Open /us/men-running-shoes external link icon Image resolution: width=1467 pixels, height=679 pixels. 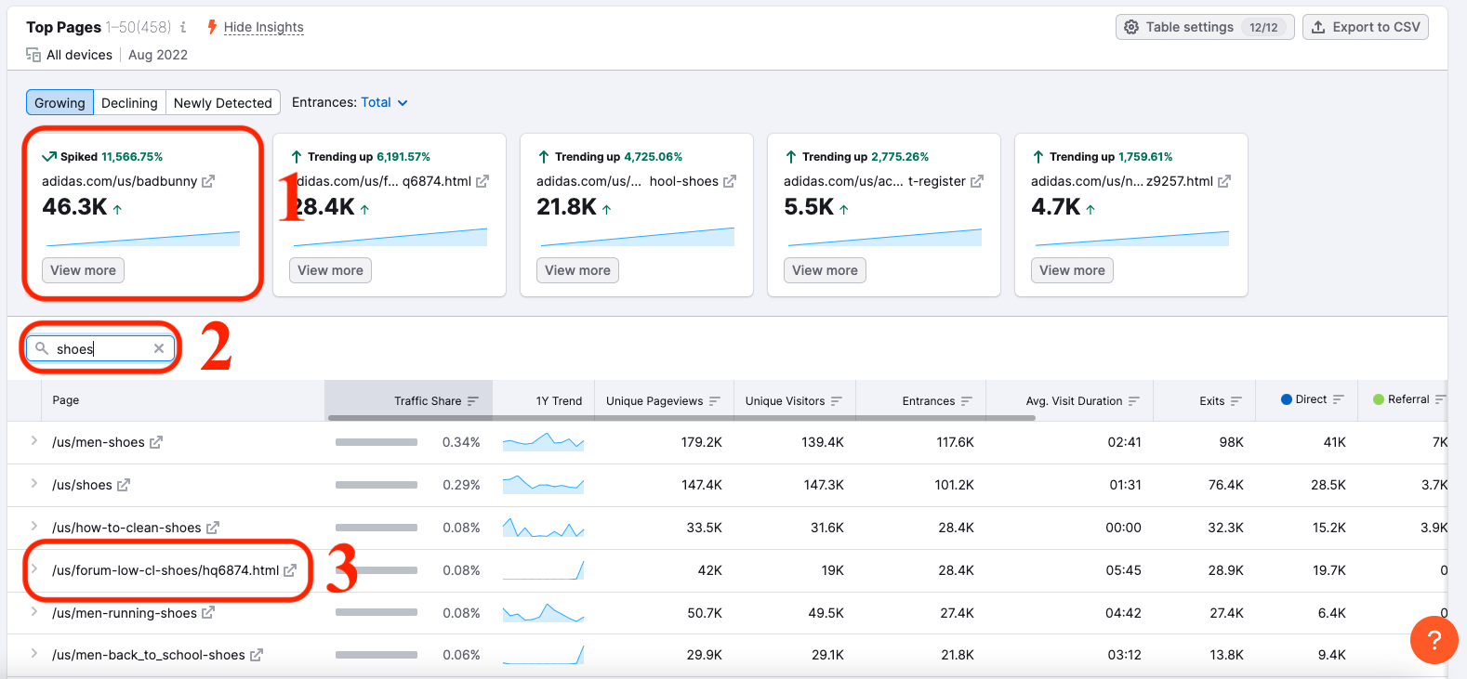click(208, 613)
